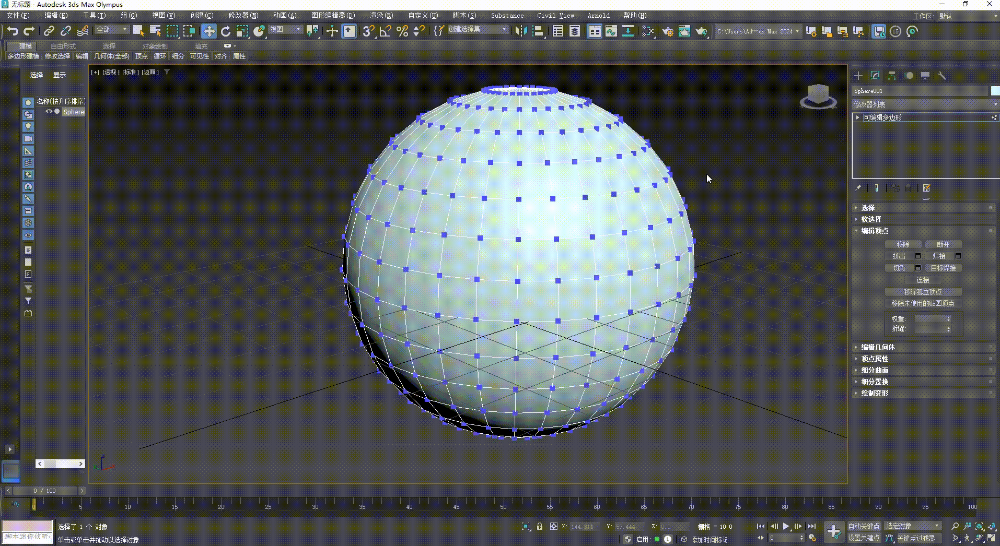Open Render Setup from the toolbar
The image size is (1000, 546).
[667, 31]
